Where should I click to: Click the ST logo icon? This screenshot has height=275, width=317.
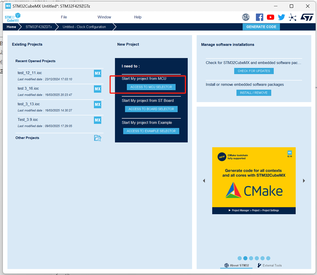click(x=307, y=17)
